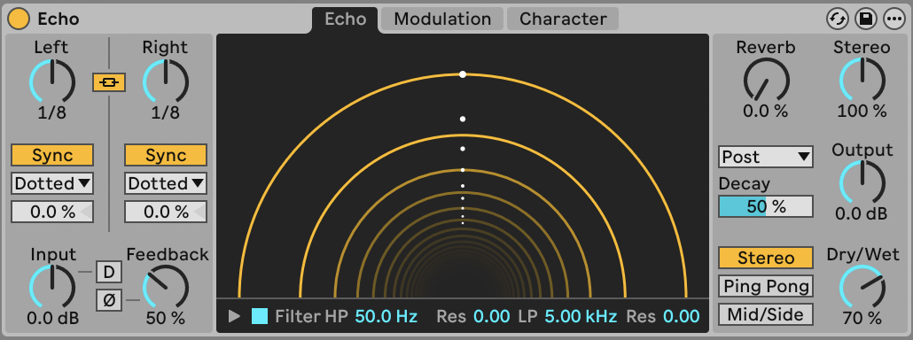This screenshot has width=913, height=340.
Task: Click the Left 1/8 delay value
Action: [51, 112]
